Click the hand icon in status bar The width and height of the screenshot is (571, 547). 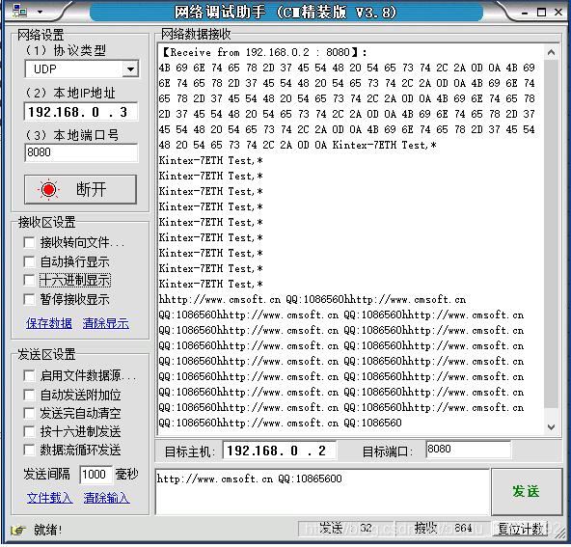18,530
